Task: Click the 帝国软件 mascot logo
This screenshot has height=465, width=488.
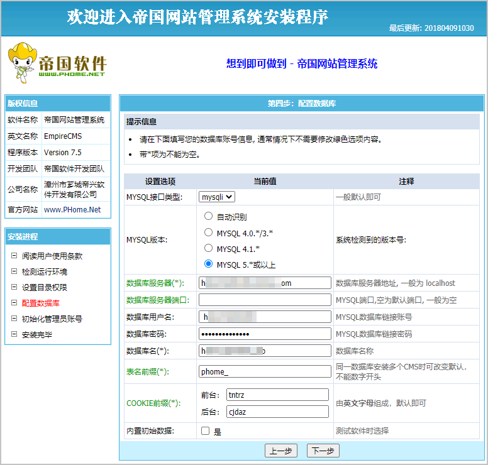Action: coord(58,63)
